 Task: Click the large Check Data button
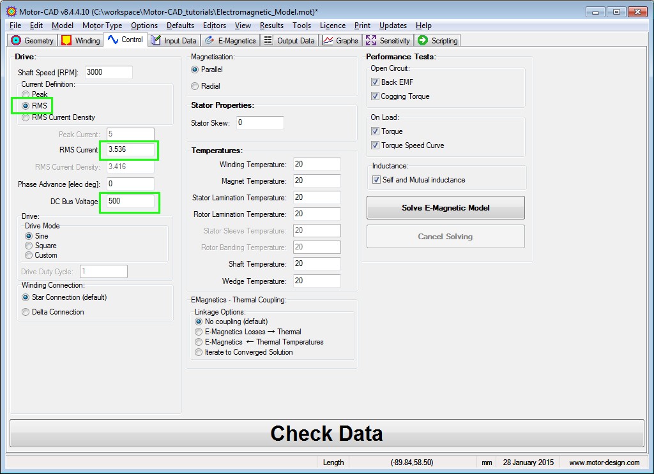click(x=326, y=433)
